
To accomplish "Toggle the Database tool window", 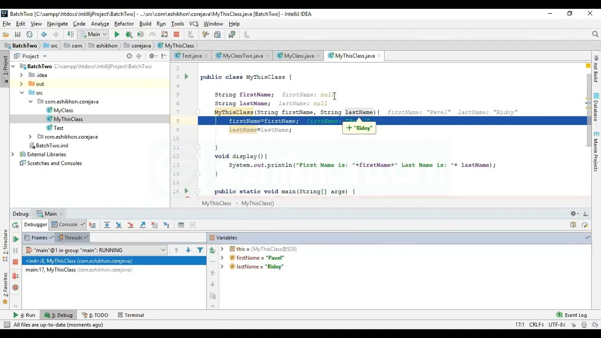I will pos(595,107).
